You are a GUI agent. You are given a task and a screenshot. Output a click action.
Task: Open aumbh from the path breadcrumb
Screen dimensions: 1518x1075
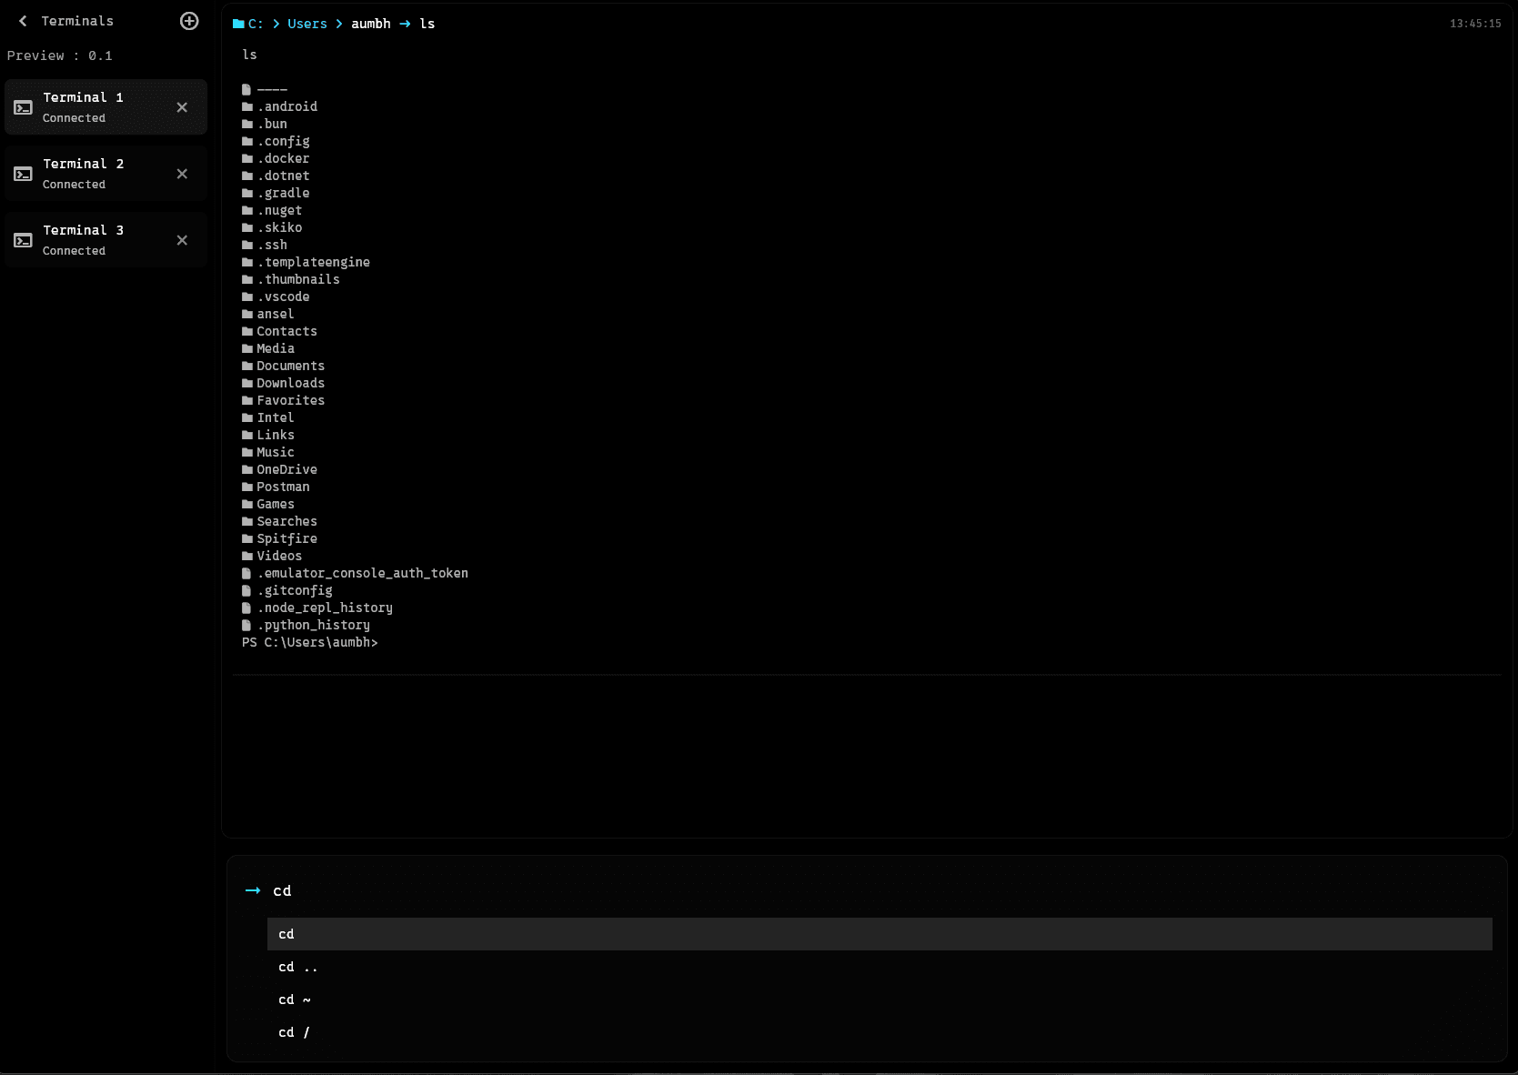coord(371,24)
